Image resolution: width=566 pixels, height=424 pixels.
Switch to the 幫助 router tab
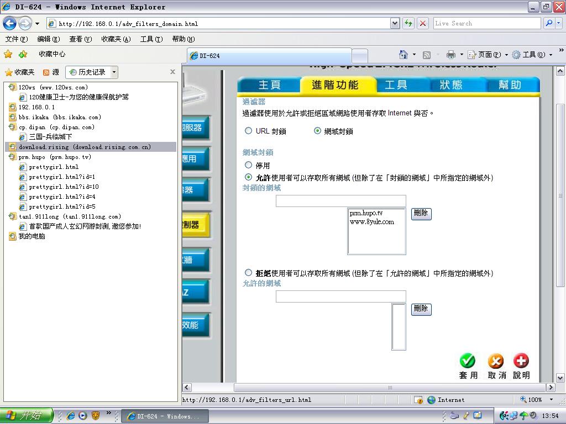[x=510, y=84]
